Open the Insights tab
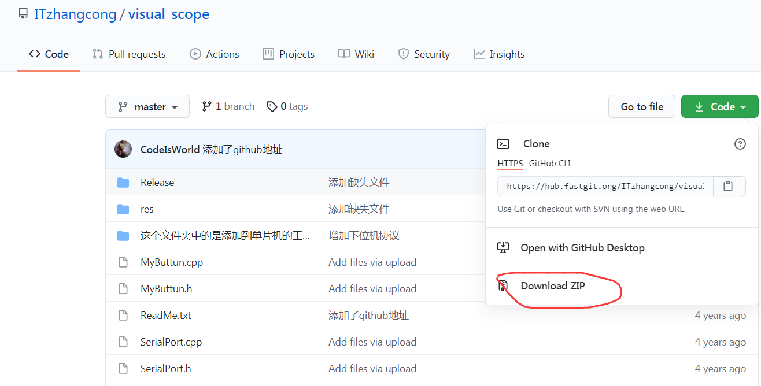The image size is (761, 386). 499,54
